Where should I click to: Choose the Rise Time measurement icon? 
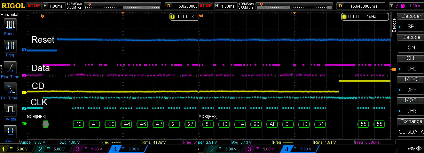(x=10, y=68)
